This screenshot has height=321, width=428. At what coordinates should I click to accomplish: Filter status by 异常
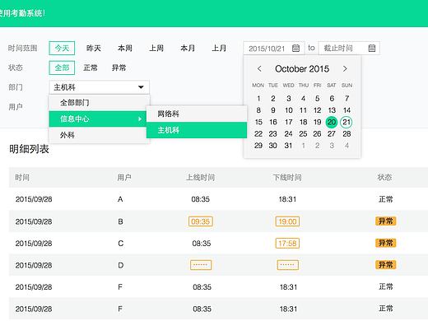click(x=119, y=67)
